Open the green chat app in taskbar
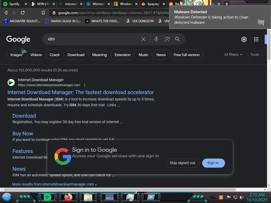Viewport: 271px width, 203px height. [47, 197]
